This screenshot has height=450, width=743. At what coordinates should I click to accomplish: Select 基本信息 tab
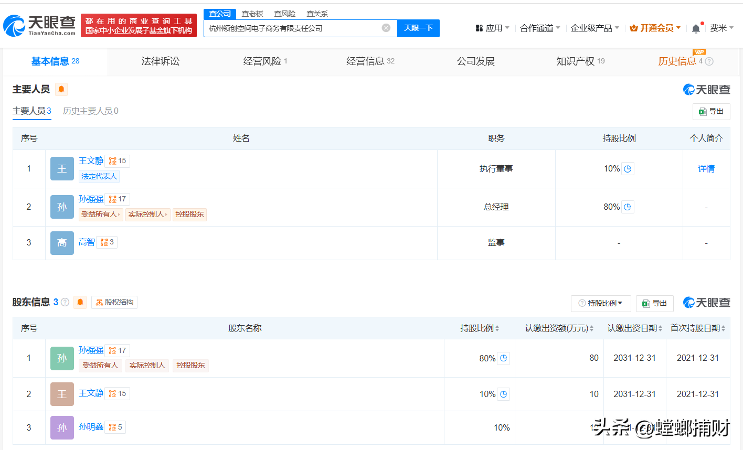[55, 61]
